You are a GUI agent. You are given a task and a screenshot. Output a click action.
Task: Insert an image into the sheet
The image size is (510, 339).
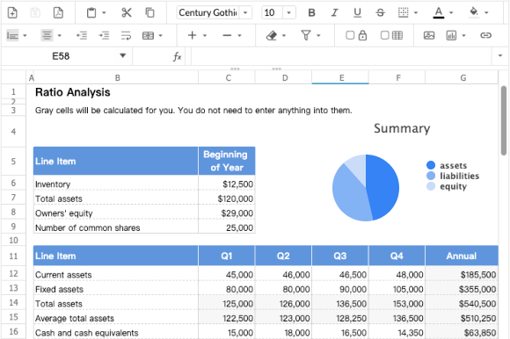click(x=429, y=35)
